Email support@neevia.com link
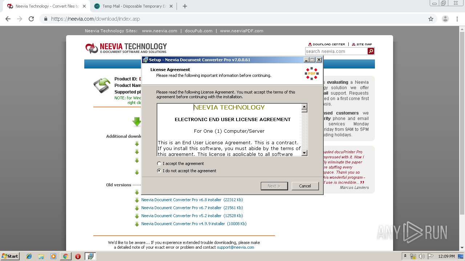Screen dimensions: 465x261 pos(235,247)
